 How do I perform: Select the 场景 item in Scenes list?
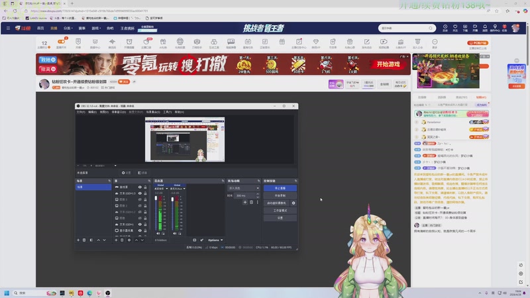93,187
